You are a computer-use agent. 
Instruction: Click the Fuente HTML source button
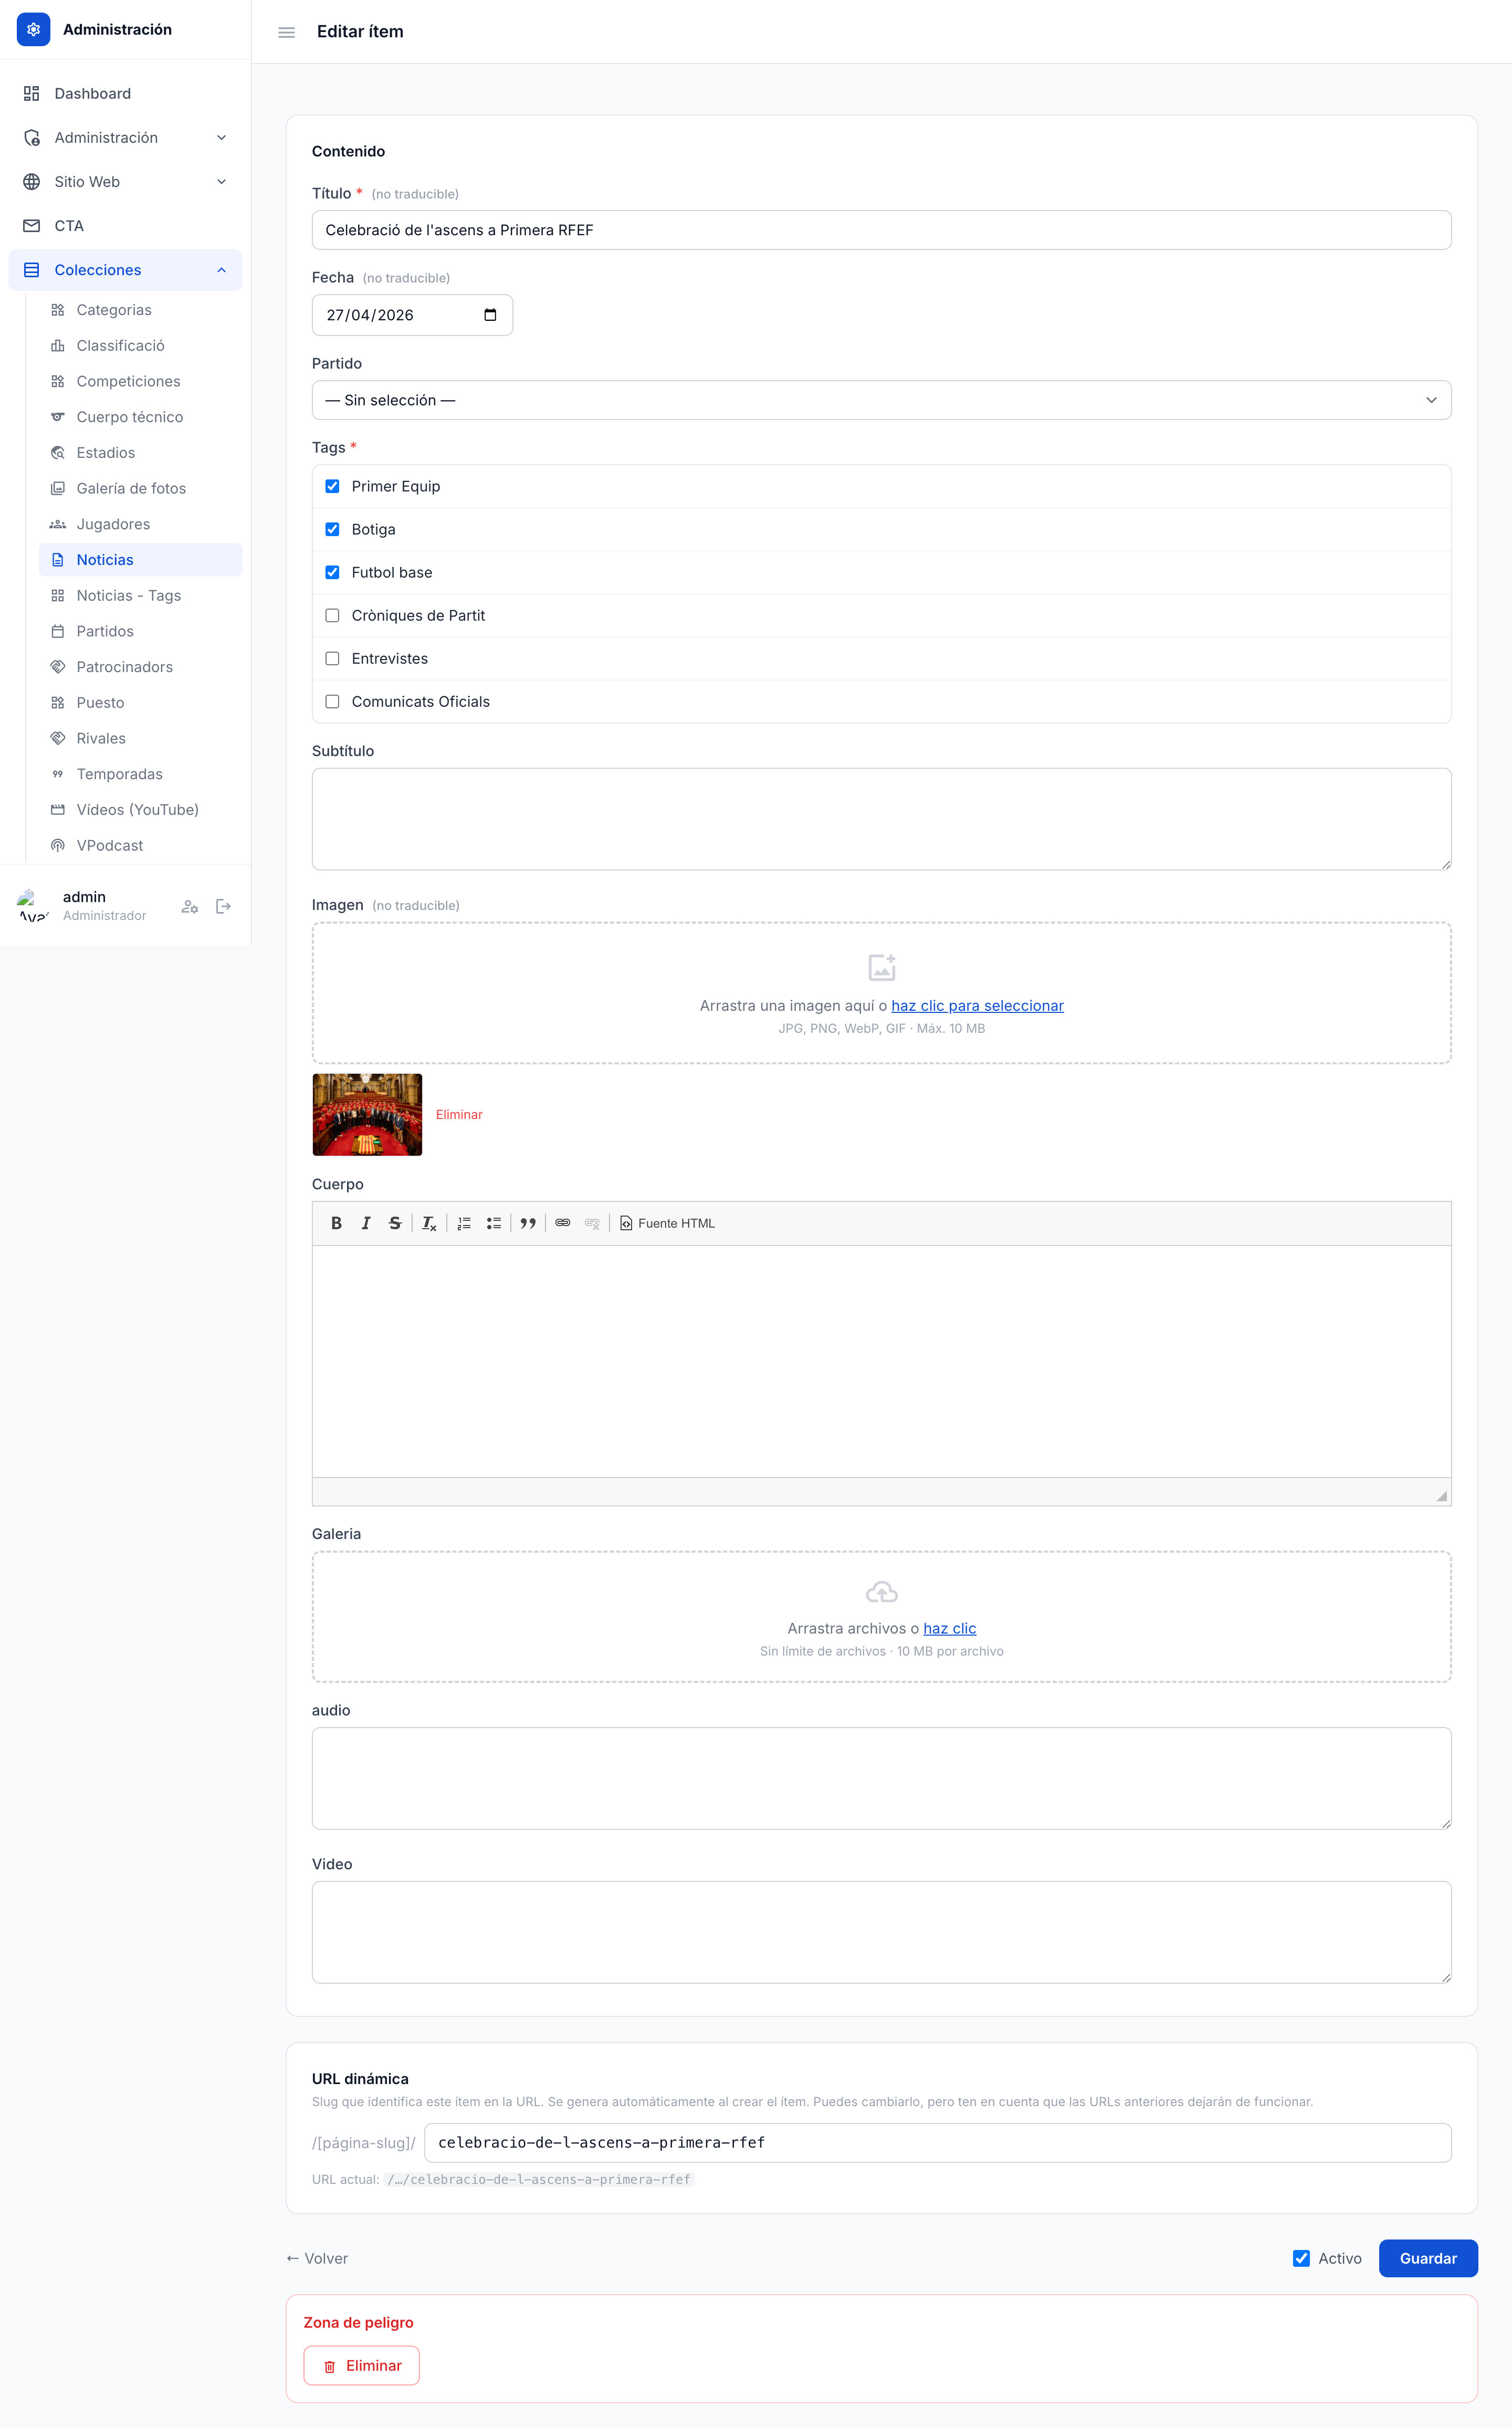668,1223
